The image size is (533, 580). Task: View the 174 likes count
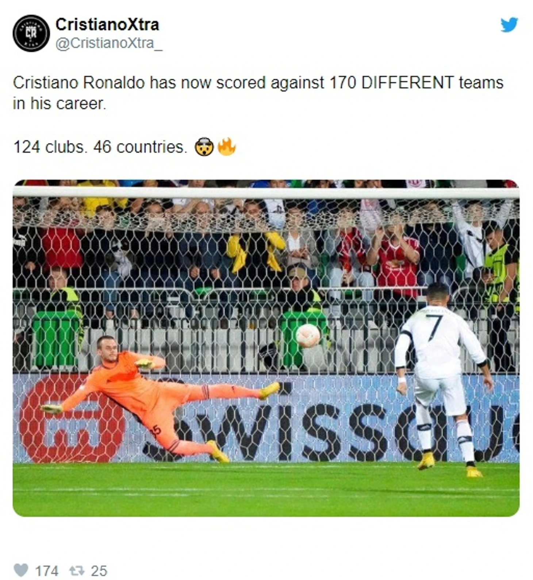[46, 571]
